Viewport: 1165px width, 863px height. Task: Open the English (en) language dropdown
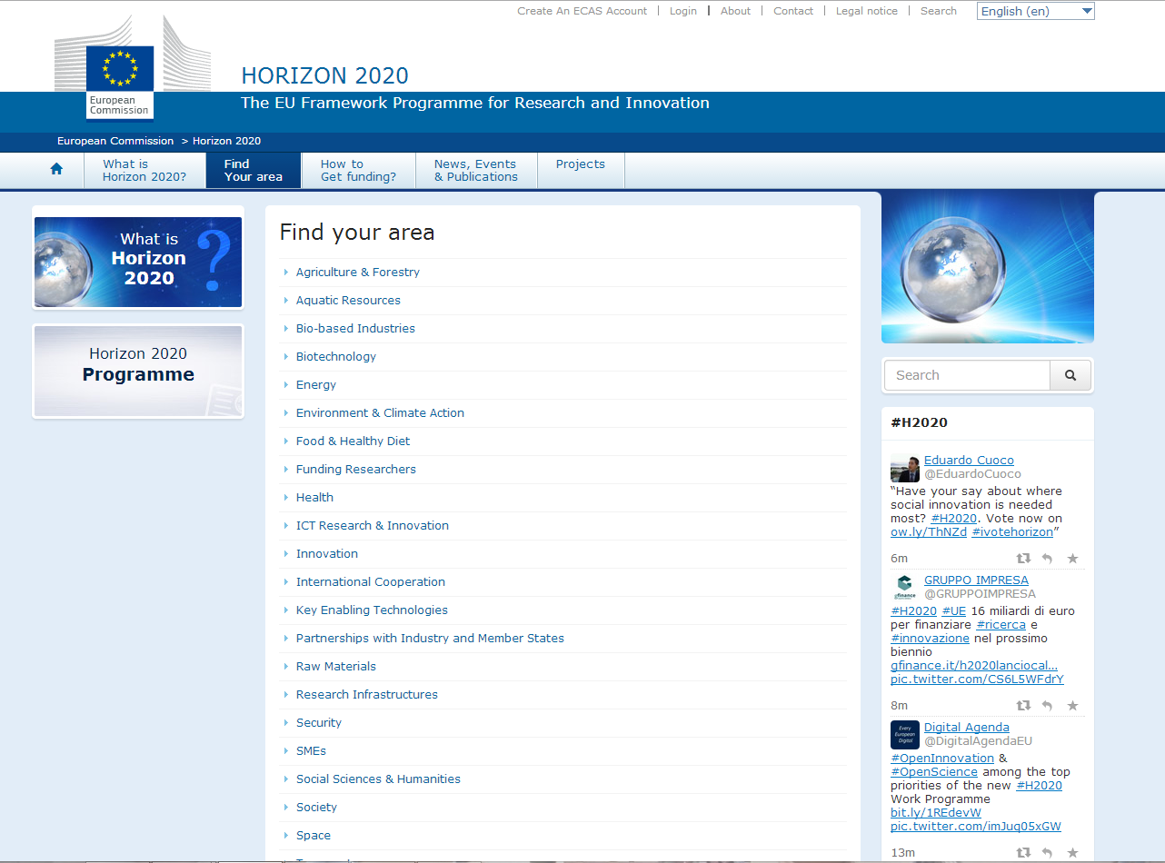click(x=1036, y=11)
